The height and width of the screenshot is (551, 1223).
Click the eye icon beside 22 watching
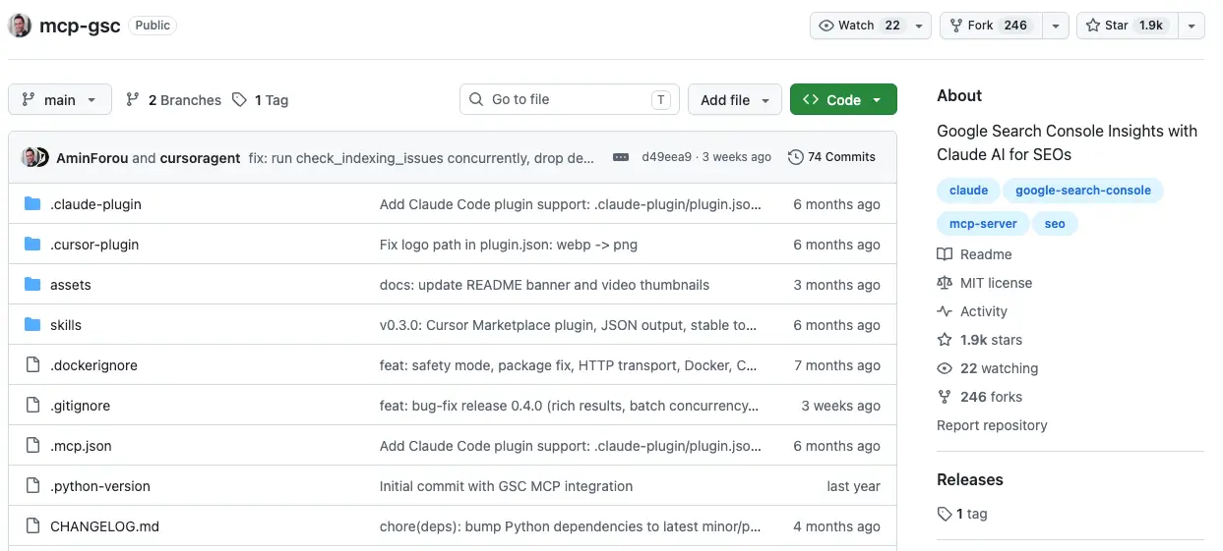[945, 368]
